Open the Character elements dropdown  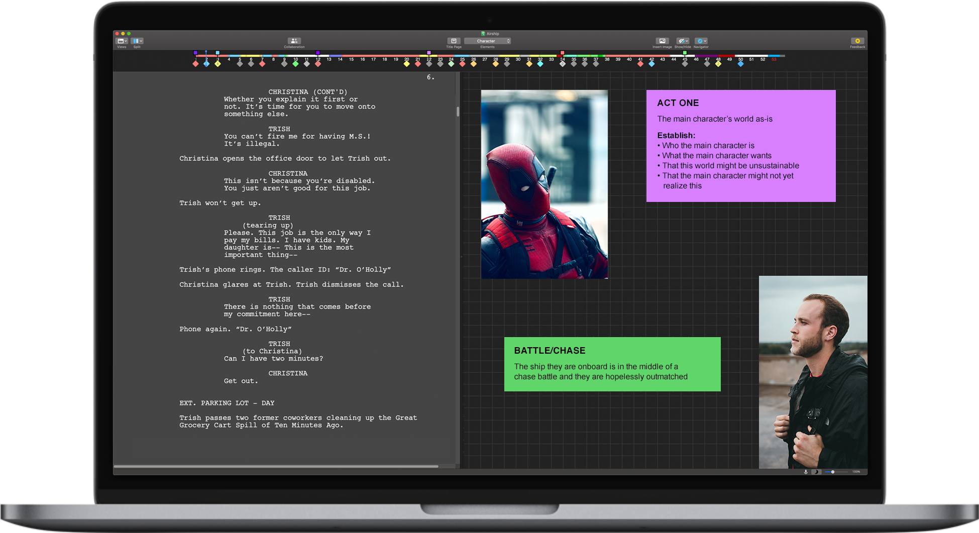[487, 41]
